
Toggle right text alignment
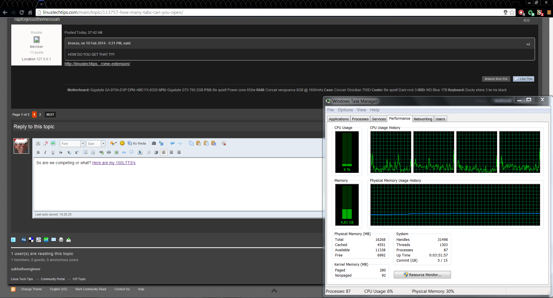coord(179,152)
